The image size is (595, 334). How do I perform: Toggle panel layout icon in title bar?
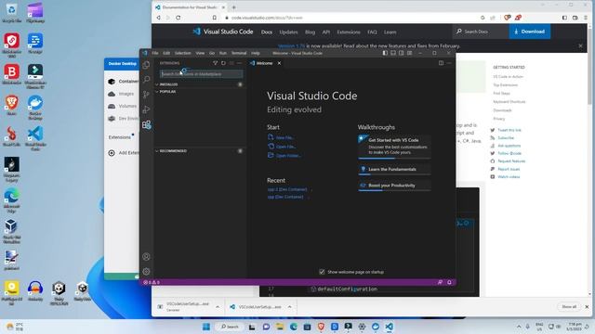(393, 53)
